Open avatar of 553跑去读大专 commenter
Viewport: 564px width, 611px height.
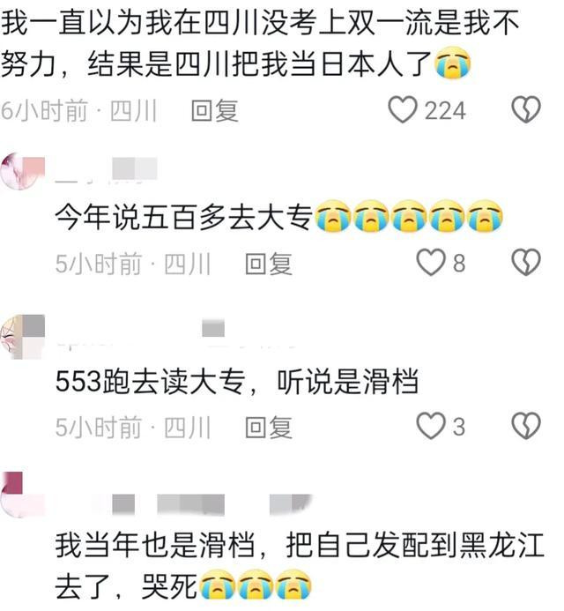[x=23, y=337]
